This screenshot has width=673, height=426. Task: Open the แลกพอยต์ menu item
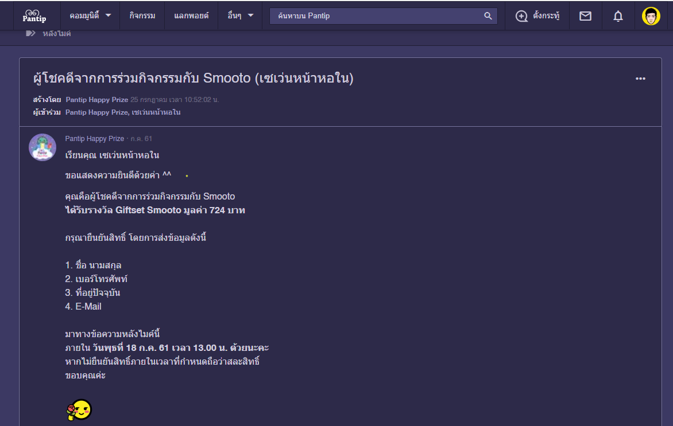[x=191, y=16]
